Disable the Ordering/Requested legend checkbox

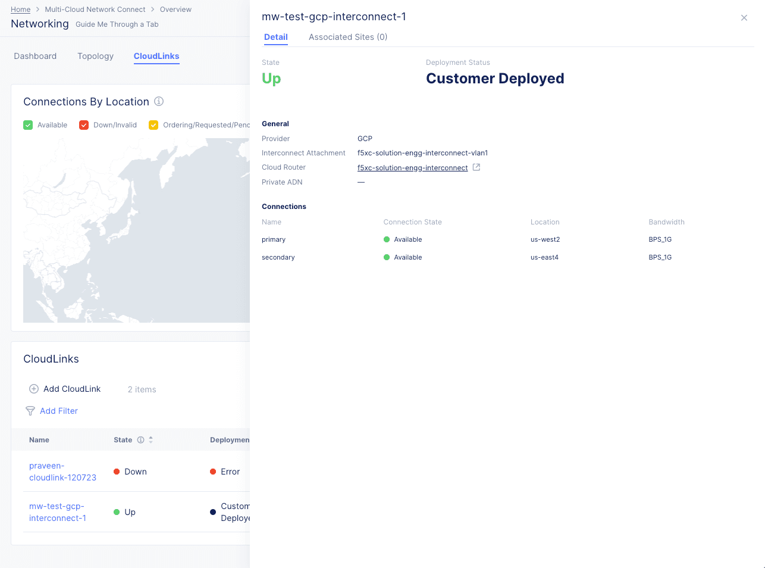(153, 124)
